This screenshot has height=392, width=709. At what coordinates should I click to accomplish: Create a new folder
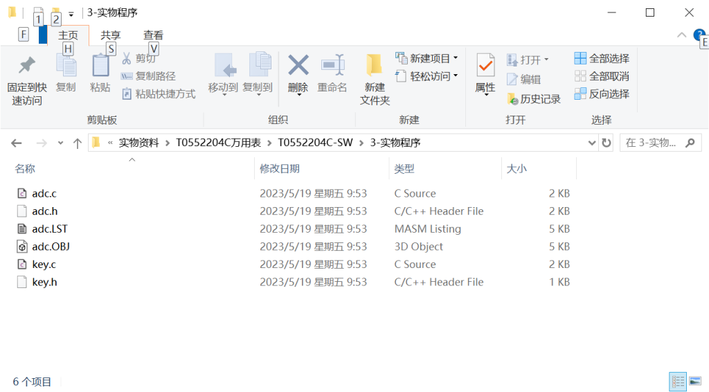coord(375,80)
